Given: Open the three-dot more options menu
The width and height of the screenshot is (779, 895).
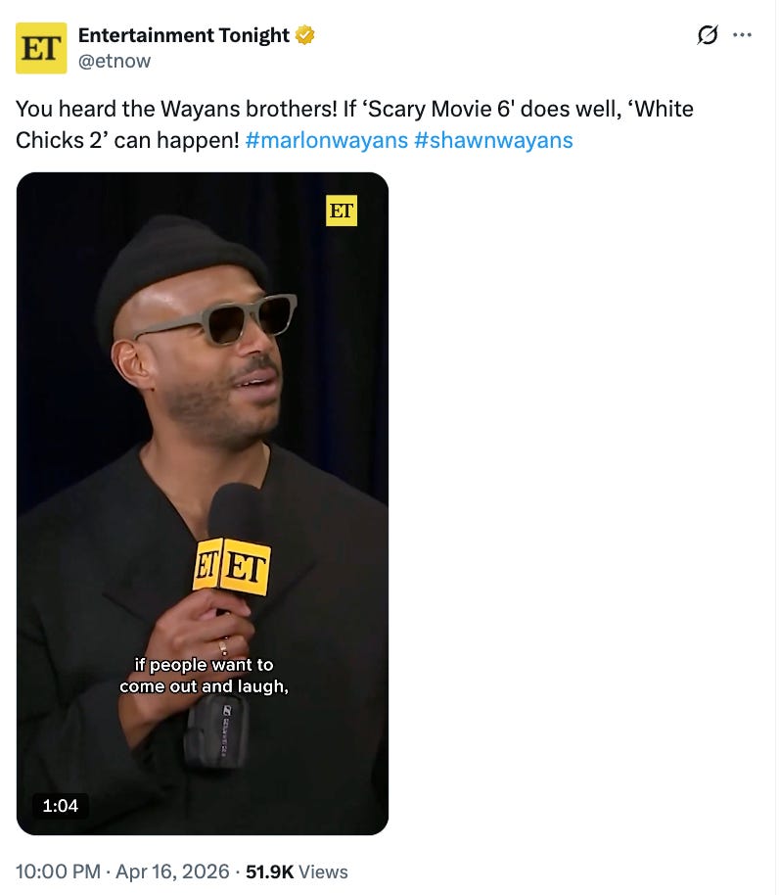Looking at the screenshot, I should pyautogui.click(x=743, y=35).
